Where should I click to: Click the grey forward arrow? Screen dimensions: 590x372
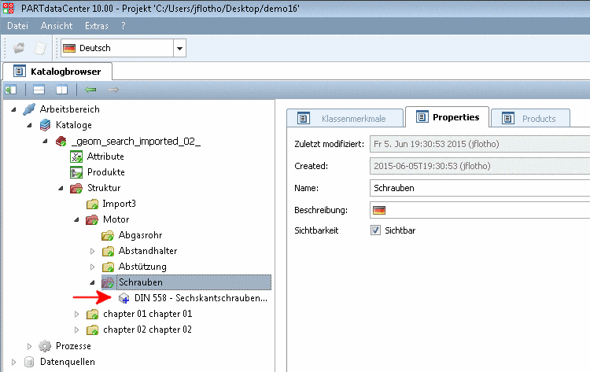[113, 90]
